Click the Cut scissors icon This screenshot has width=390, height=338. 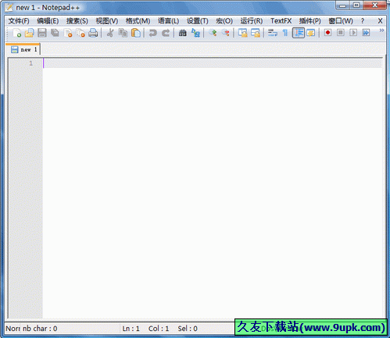coord(110,33)
